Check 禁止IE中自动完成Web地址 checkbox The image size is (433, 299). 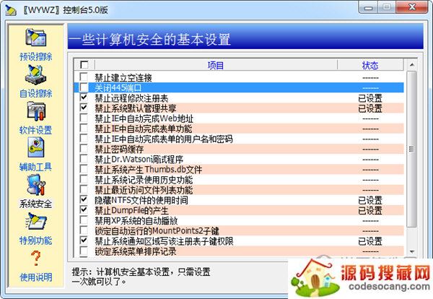[84, 118]
